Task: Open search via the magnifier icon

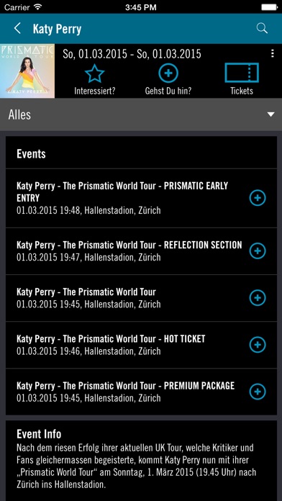Action: (262, 29)
